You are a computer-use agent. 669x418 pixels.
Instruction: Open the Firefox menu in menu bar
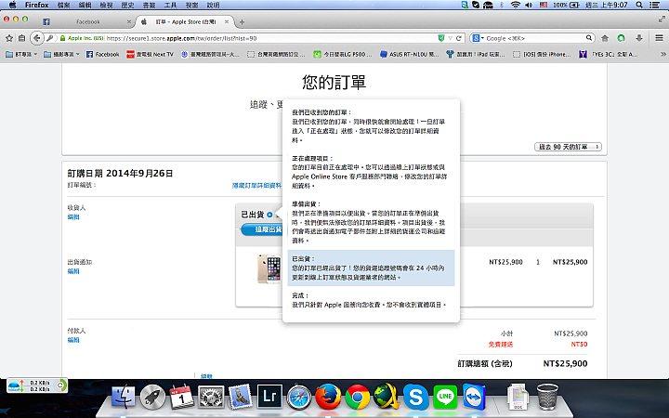(36, 5)
